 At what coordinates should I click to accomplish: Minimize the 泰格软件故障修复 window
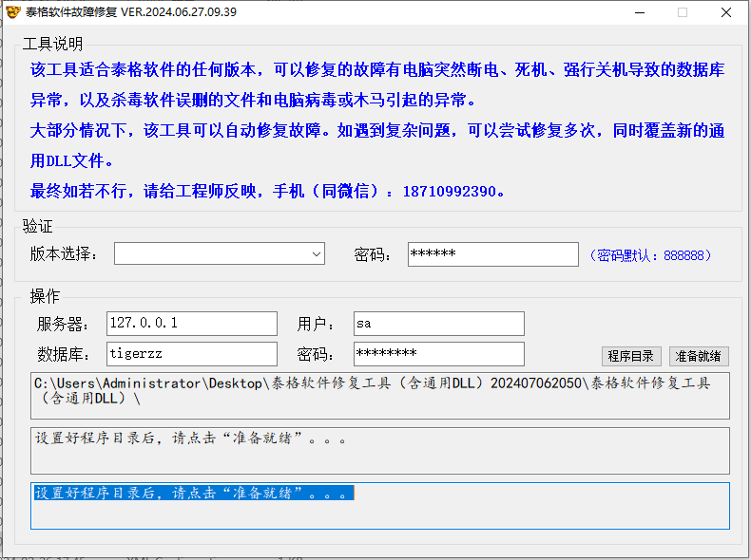coord(638,12)
